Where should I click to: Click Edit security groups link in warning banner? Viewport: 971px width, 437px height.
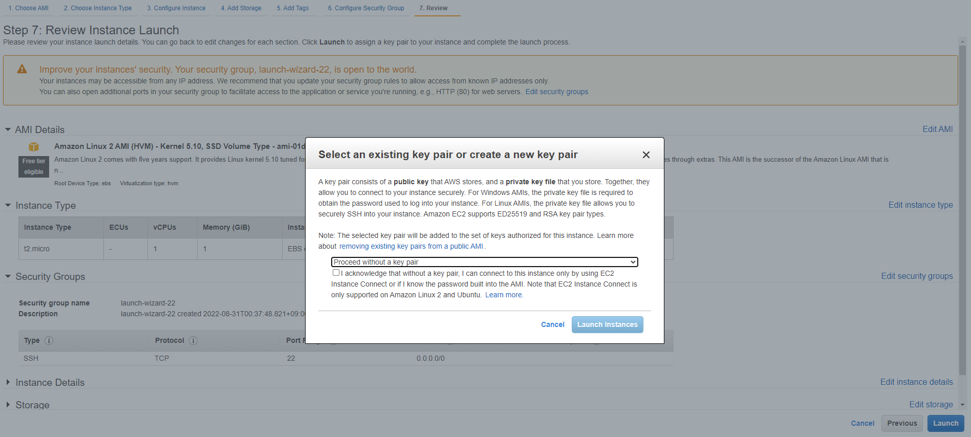(x=557, y=92)
